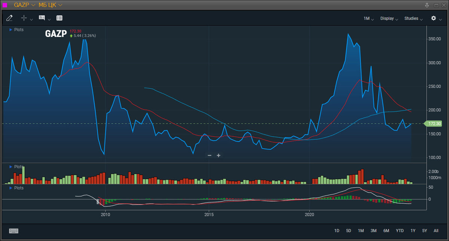Click the 250.00 price axis label
Image resolution: width=449 pixels, height=241 pixels.
pyautogui.click(x=434, y=86)
